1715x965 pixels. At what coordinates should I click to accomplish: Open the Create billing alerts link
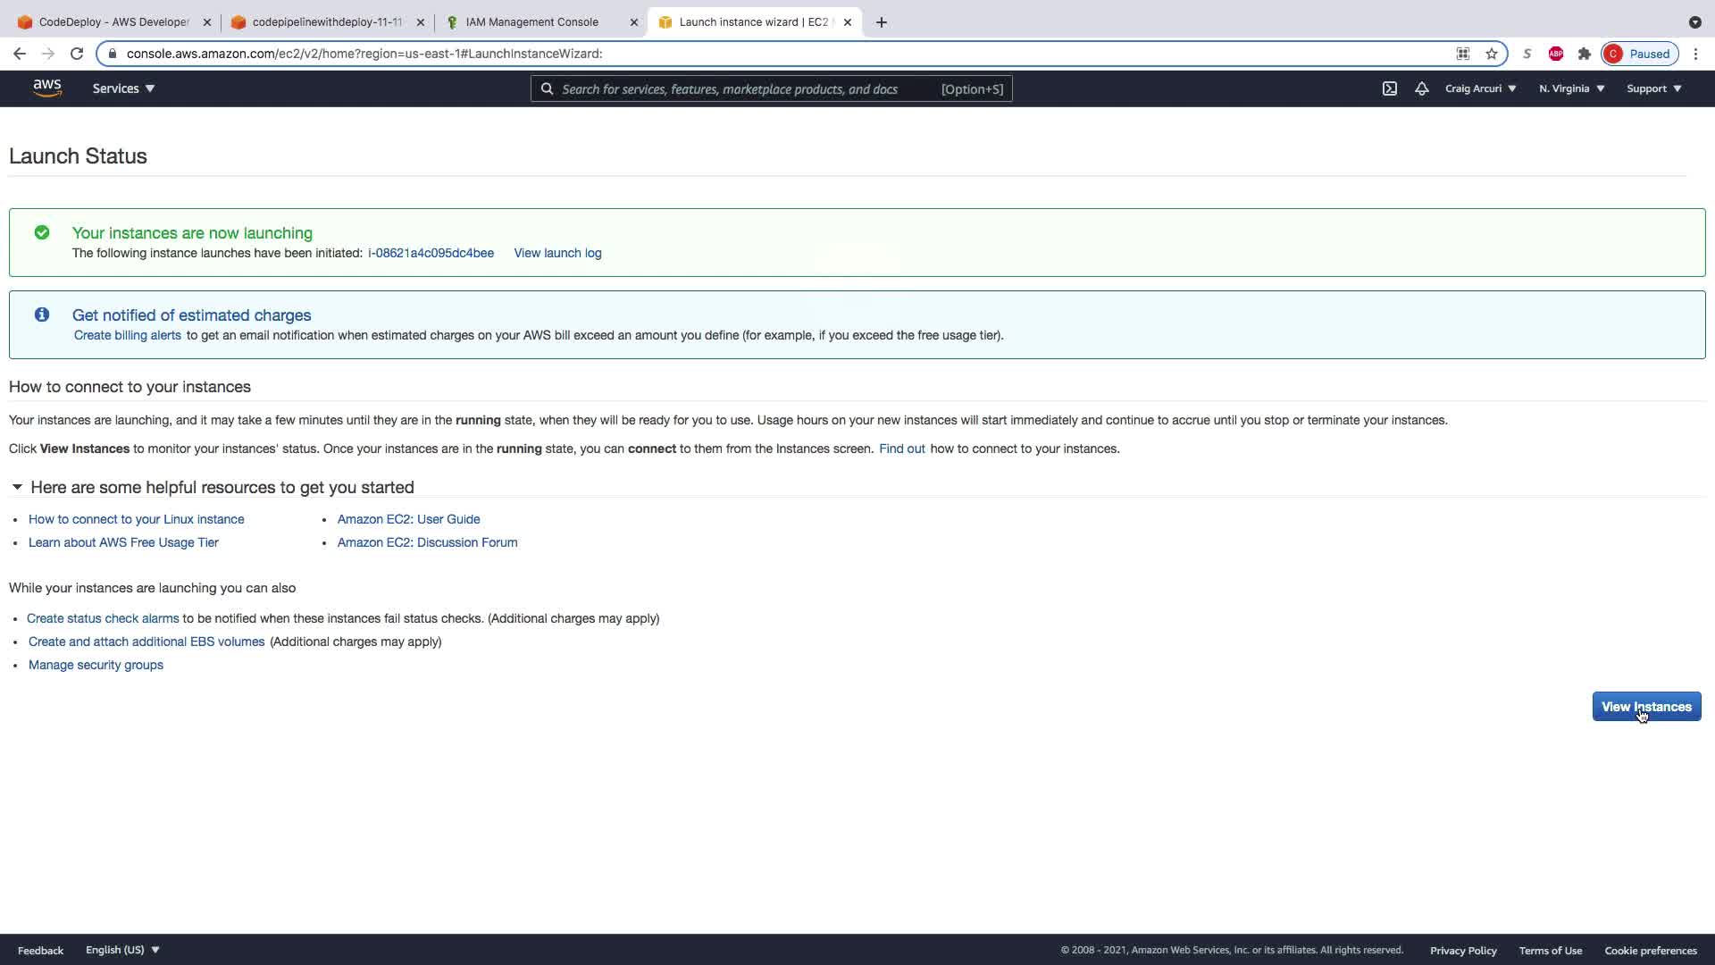pos(127,335)
